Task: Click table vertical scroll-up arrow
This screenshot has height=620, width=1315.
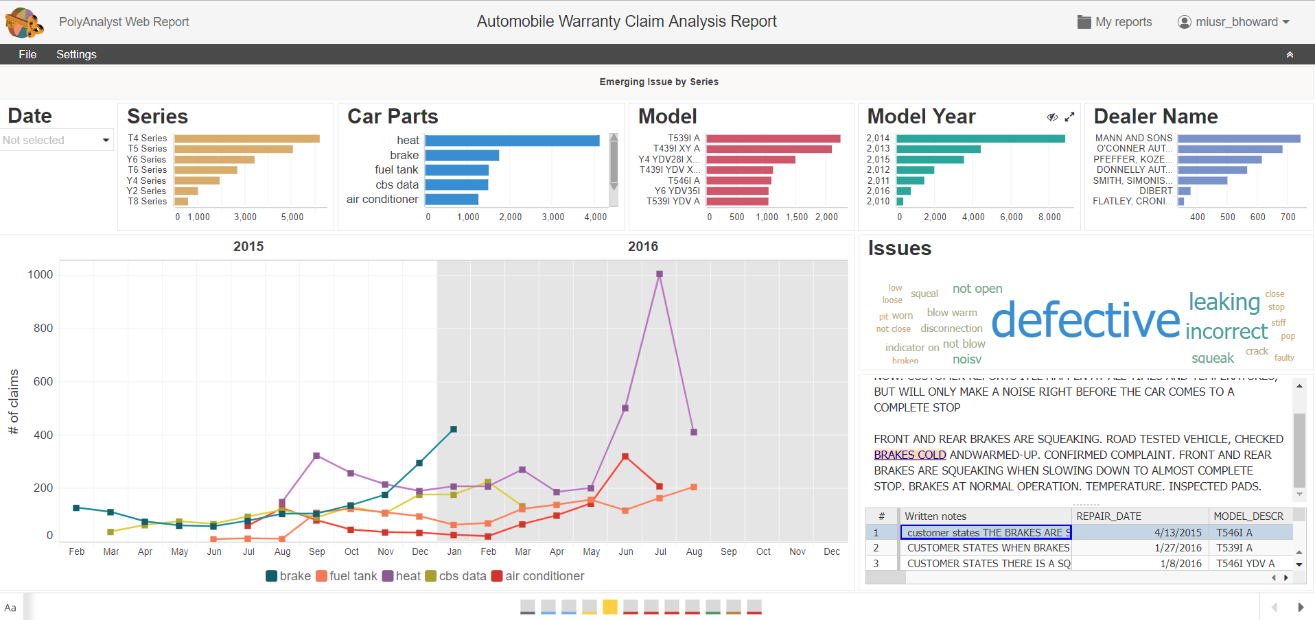Action: click(x=1299, y=552)
